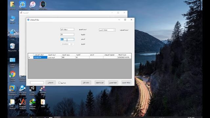This screenshot has height=118, width=210.
Task: Click the price cell showing 500
Action: click(68, 57)
